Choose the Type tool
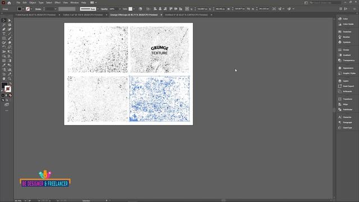Viewport: 359px width, 202px height. click(x=4, y=34)
